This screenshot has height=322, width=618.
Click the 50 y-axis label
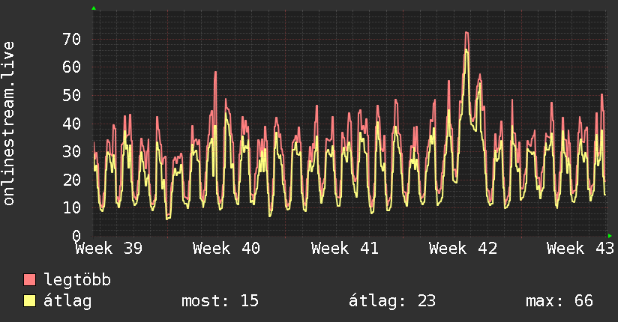72,95
